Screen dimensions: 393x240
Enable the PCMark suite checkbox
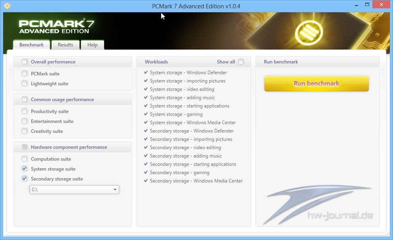click(24, 73)
